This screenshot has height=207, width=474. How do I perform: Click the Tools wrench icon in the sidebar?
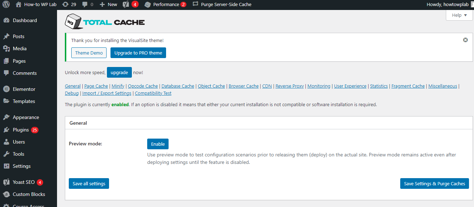pyautogui.click(x=6, y=154)
